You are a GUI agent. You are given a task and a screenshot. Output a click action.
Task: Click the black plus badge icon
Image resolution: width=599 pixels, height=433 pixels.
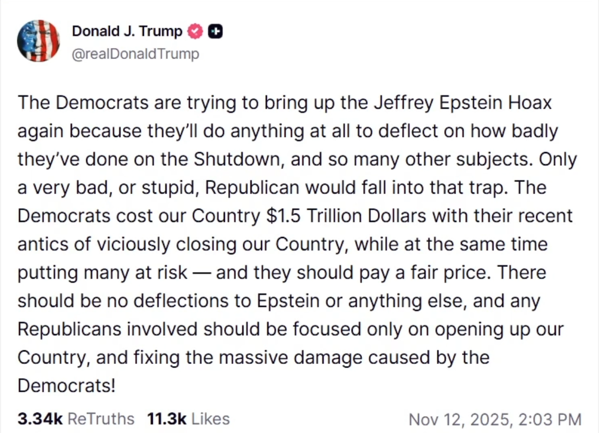(214, 32)
